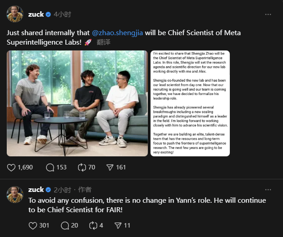Open more options on first post
This screenshot has height=237, width=283.
(x=268, y=14)
